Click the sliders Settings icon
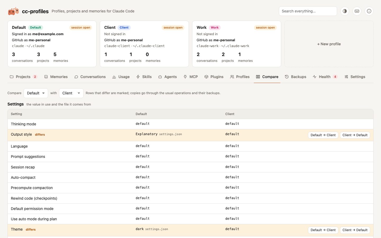The image size is (381, 238). pyautogui.click(x=346, y=77)
